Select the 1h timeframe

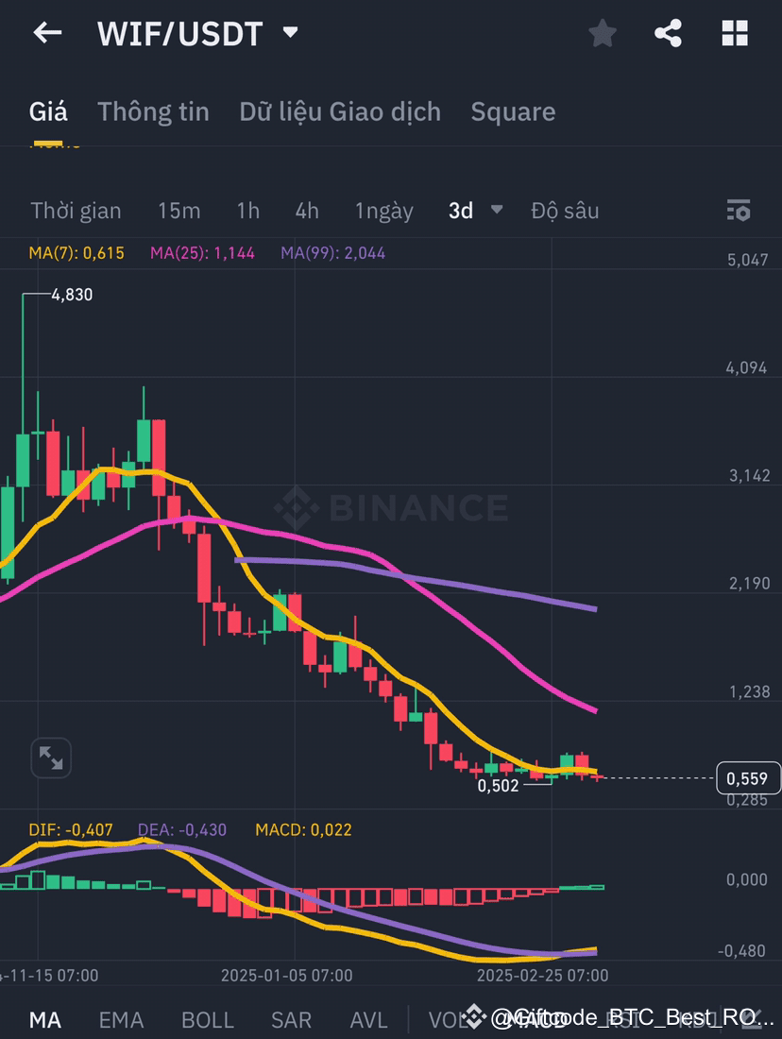point(247,211)
